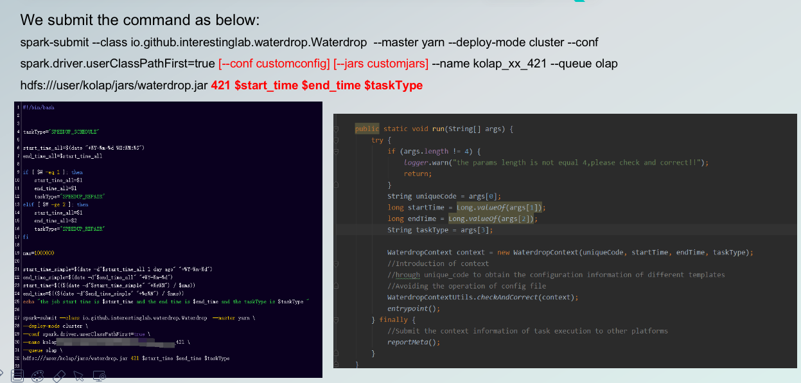
Task: Click the red '--jars customjars' text
Action: [381, 64]
